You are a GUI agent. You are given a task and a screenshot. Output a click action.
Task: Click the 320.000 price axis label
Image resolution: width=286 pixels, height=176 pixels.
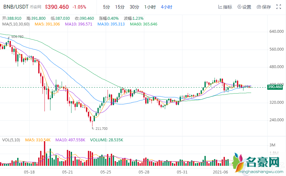click(x=276, y=102)
